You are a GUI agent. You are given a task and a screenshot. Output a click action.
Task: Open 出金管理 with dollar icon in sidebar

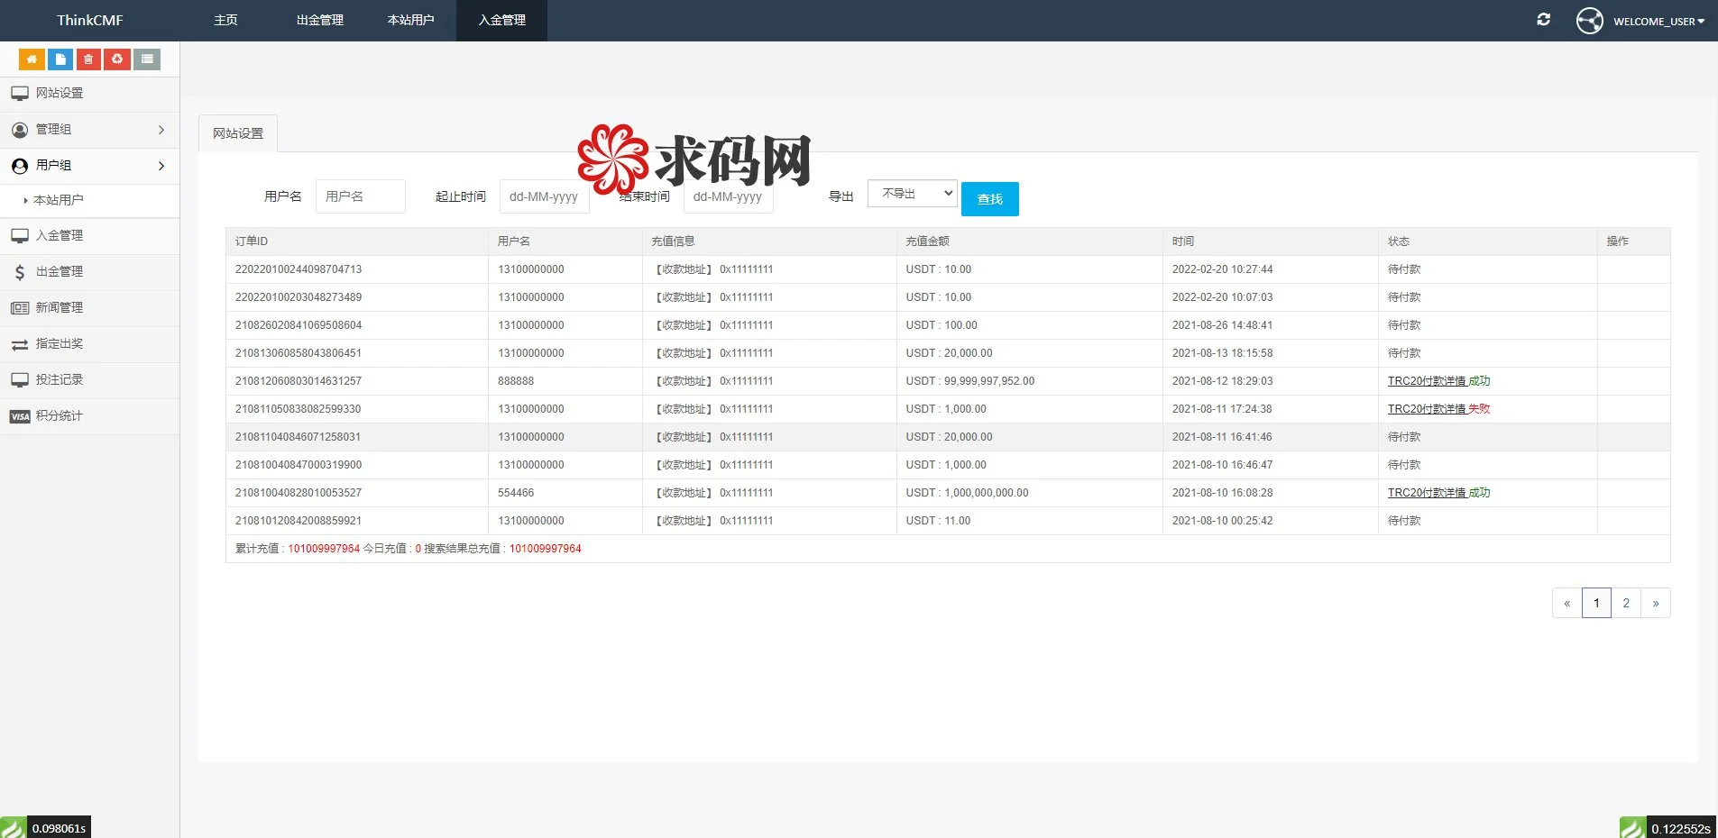pos(60,271)
